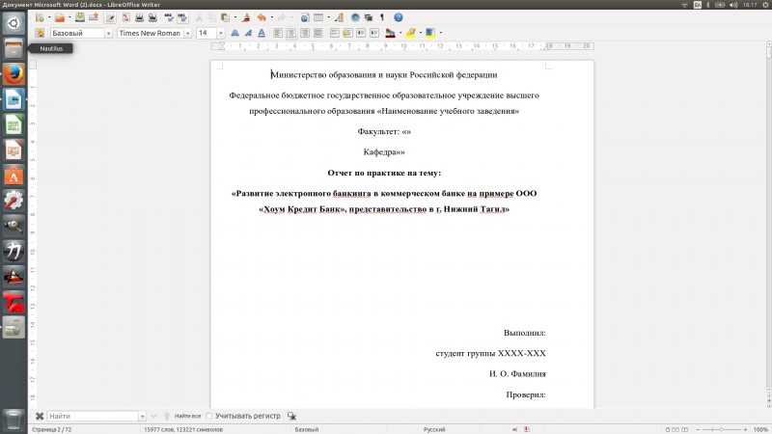Viewport: 772px width, 434px height.
Task: Select the Clone Formatting paintbrush icon
Action: click(x=246, y=17)
